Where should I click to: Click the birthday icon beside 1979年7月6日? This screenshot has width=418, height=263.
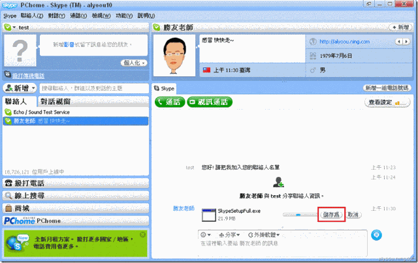tap(313, 55)
